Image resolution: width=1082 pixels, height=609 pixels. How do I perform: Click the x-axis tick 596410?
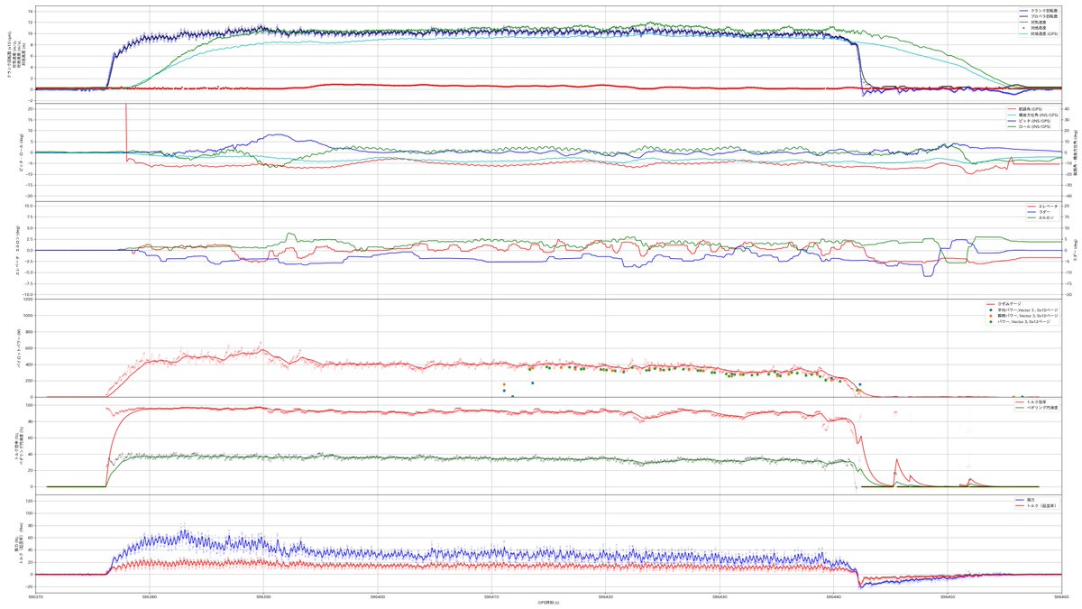coord(491,595)
